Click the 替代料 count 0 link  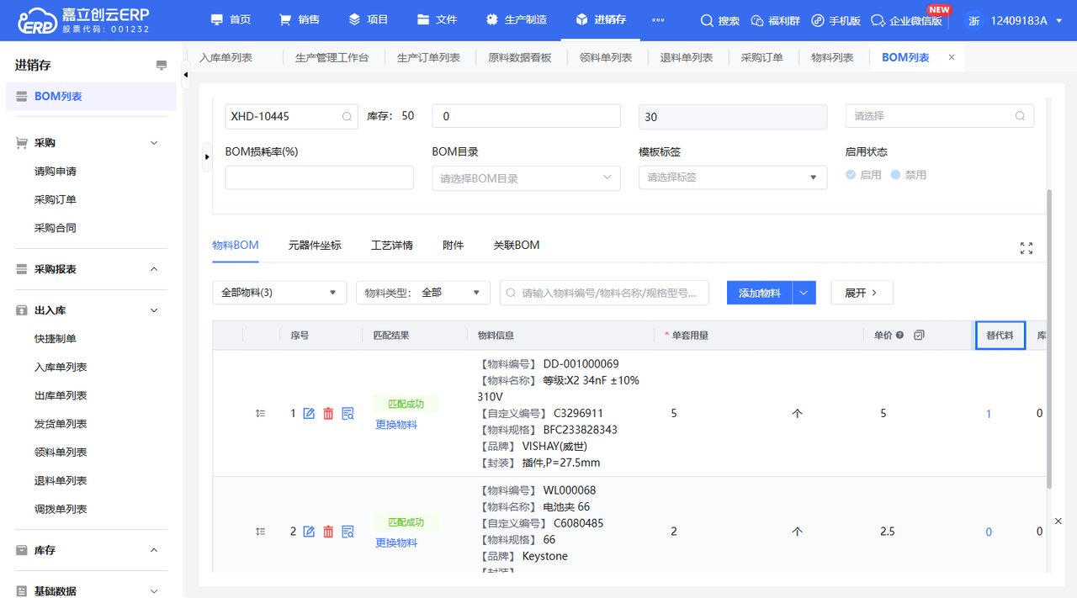click(x=989, y=532)
